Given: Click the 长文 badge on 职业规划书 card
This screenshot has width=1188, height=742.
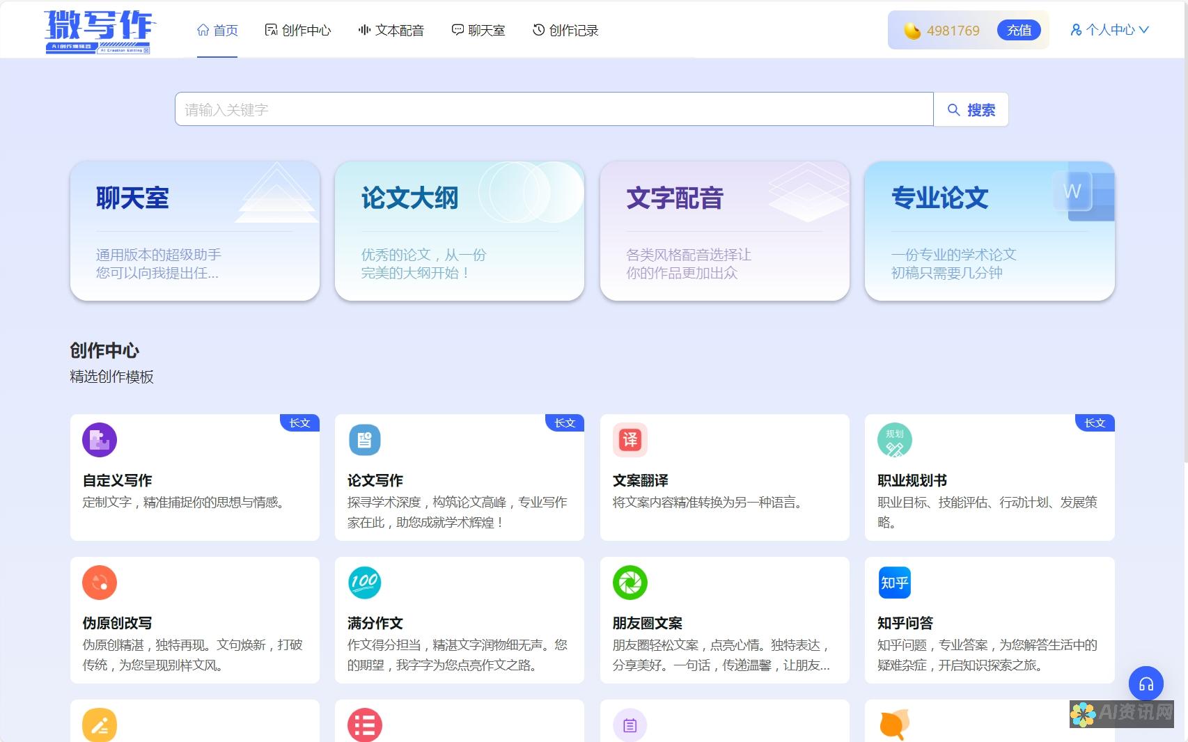Looking at the screenshot, I should tap(1095, 423).
